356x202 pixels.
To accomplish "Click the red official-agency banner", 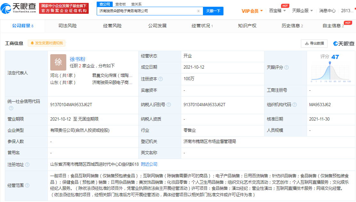I will tap(64, 8).
